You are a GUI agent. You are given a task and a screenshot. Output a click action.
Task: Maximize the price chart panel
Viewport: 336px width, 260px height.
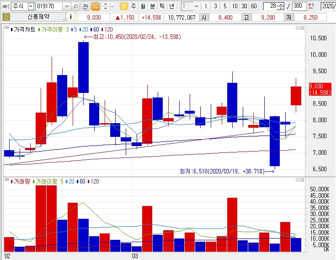(298, 28)
